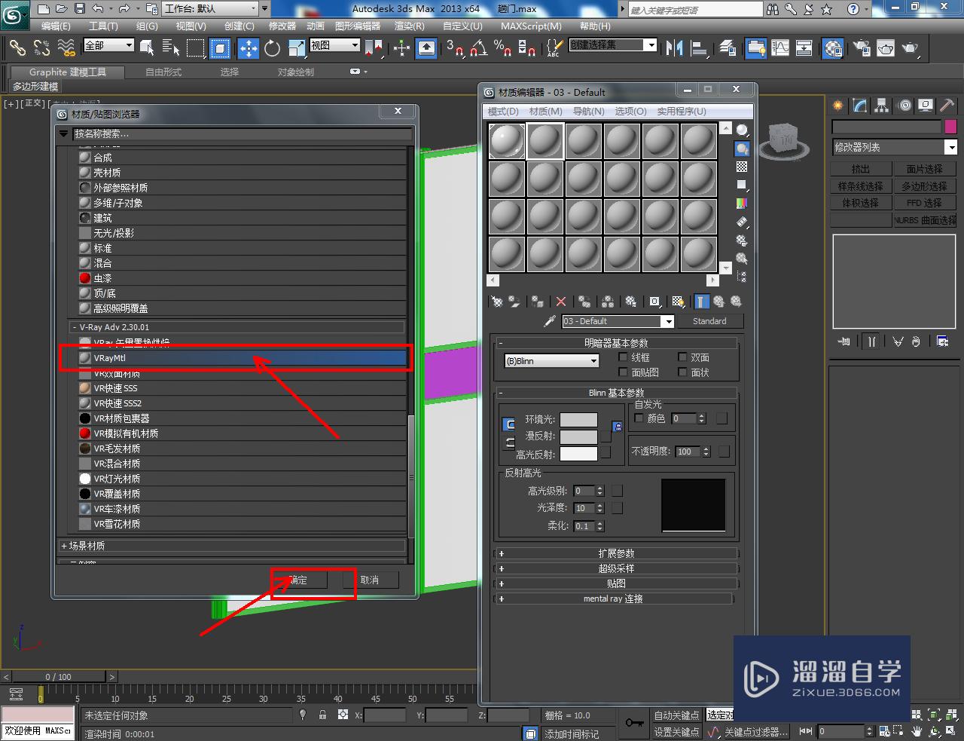Enable 线框 checkbox

[x=623, y=357]
